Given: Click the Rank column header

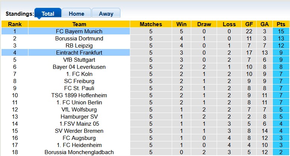Looking at the screenshot, I should click(x=15, y=24).
